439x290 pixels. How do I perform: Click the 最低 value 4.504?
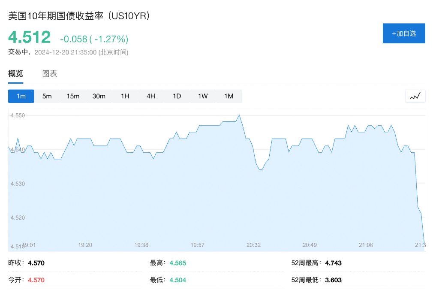point(178,280)
